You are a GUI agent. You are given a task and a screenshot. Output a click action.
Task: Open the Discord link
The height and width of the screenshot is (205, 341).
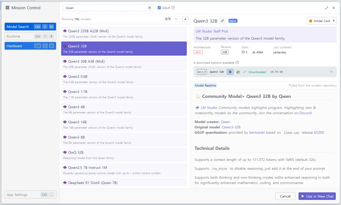(x=305, y=113)
